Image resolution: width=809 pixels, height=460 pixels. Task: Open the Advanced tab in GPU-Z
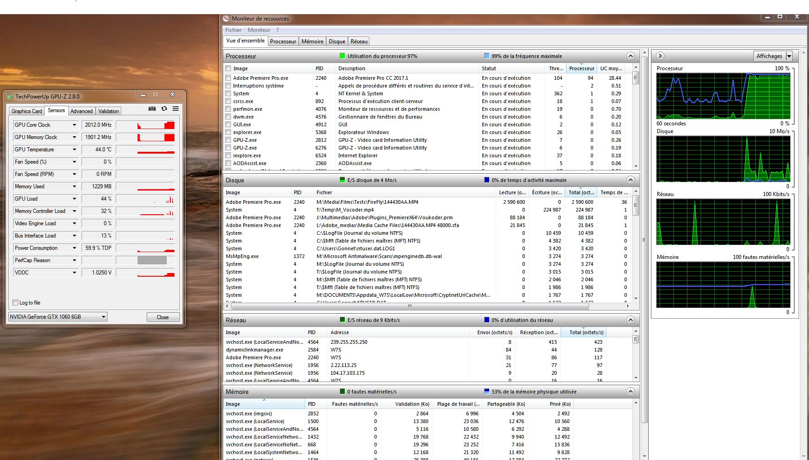coord(82,111)
